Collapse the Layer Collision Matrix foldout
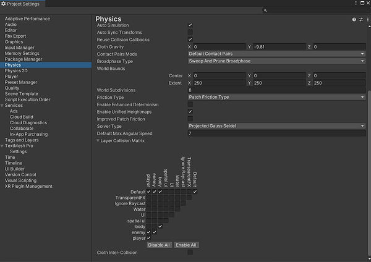Screen dimensions: 371x262 pyautogui.click(x=98, y=141)
